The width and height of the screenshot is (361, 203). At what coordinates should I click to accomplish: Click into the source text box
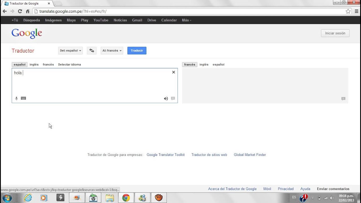[x=95, y=85]
